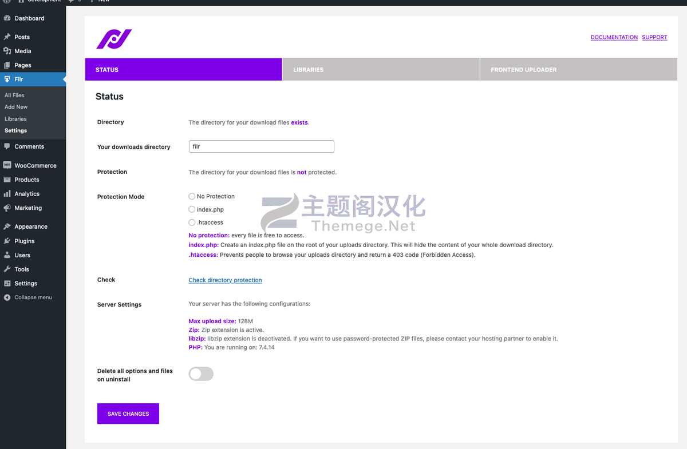The image size is (687, 449).
Task: Click the Media icon in sidebar
Action: click(x=7, y=51)
